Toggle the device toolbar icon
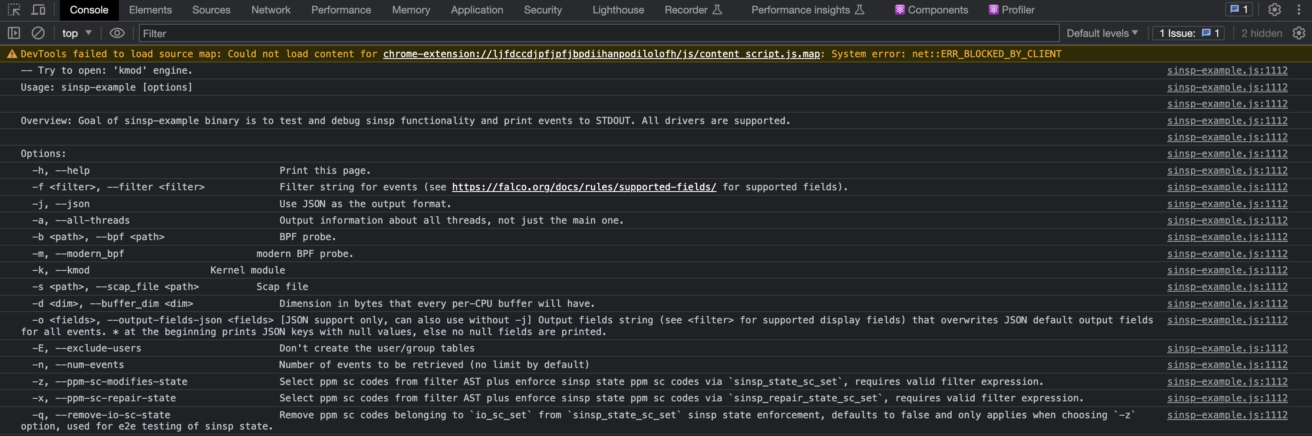 pyautogui.click(x=38, y=10)
